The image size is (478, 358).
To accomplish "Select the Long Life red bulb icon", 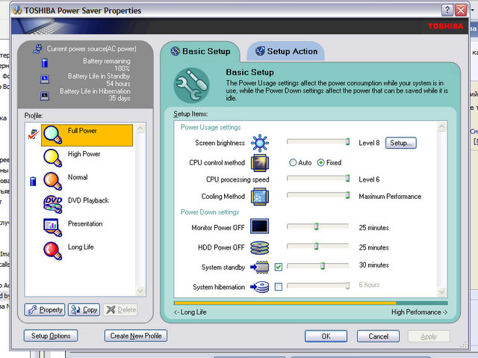I will click(52, 250).
